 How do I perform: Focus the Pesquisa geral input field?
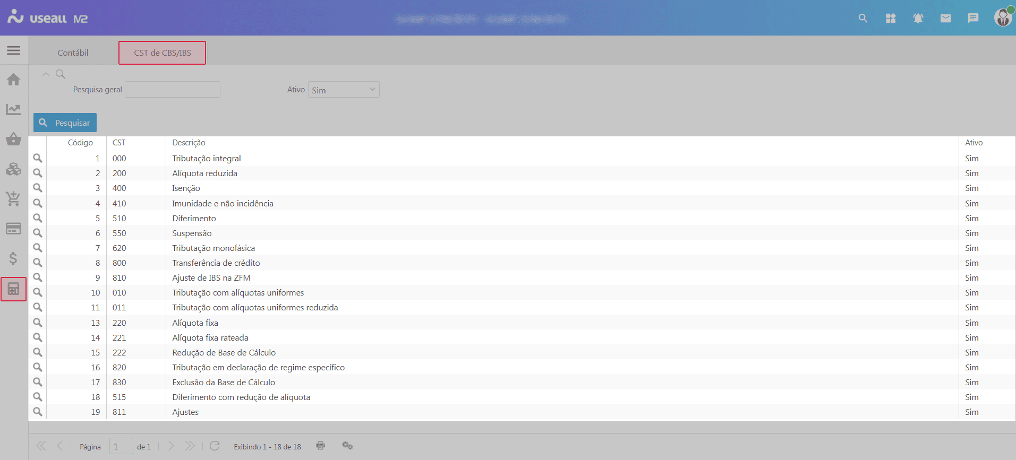173,90
